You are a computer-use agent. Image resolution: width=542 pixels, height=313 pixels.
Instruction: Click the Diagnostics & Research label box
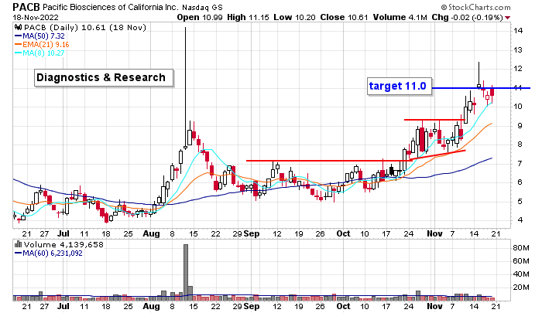coord(104,77)
